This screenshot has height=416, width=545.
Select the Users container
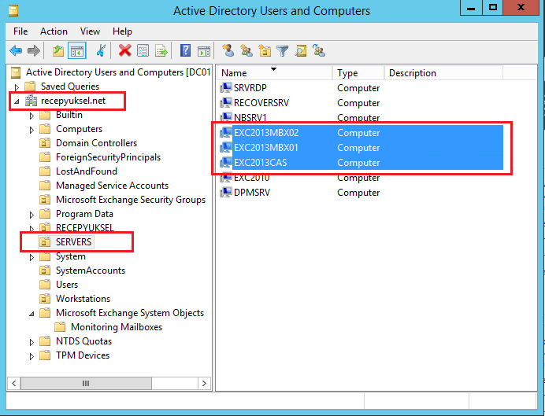(67, 285)
